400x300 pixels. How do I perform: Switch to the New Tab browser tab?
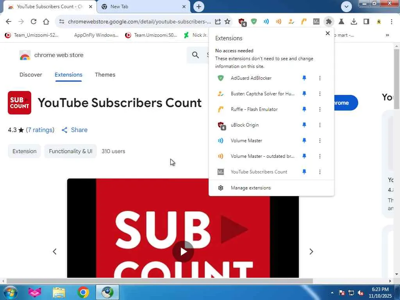(143, 7)
